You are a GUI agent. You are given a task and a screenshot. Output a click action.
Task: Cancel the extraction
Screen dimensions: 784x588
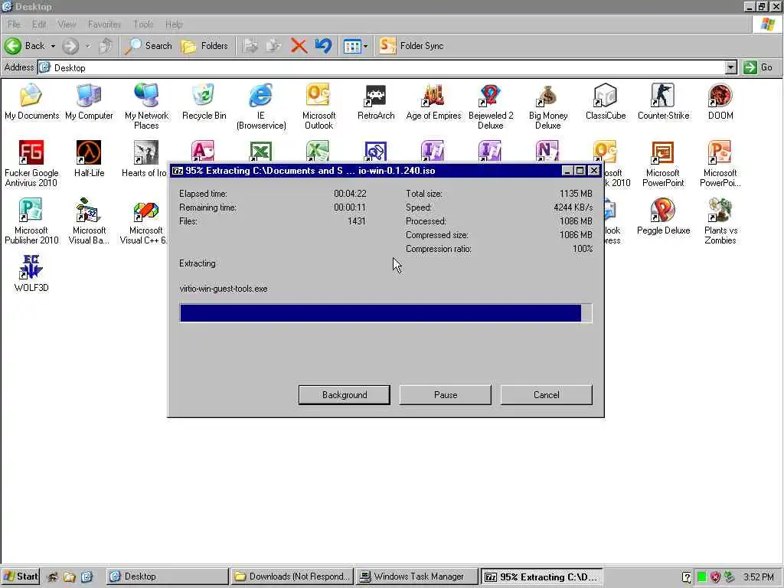click(x=547, y=394)
